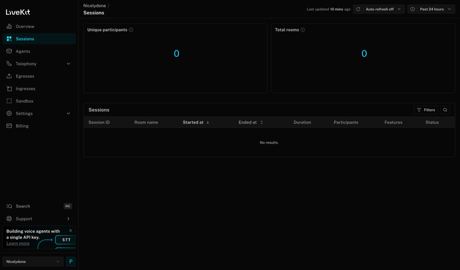Click the Support lifebuoy icon

[x=9, y=219]
